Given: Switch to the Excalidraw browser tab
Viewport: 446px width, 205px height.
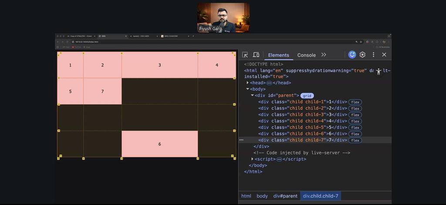Looking at the screenshot, I should pos(81,36).
